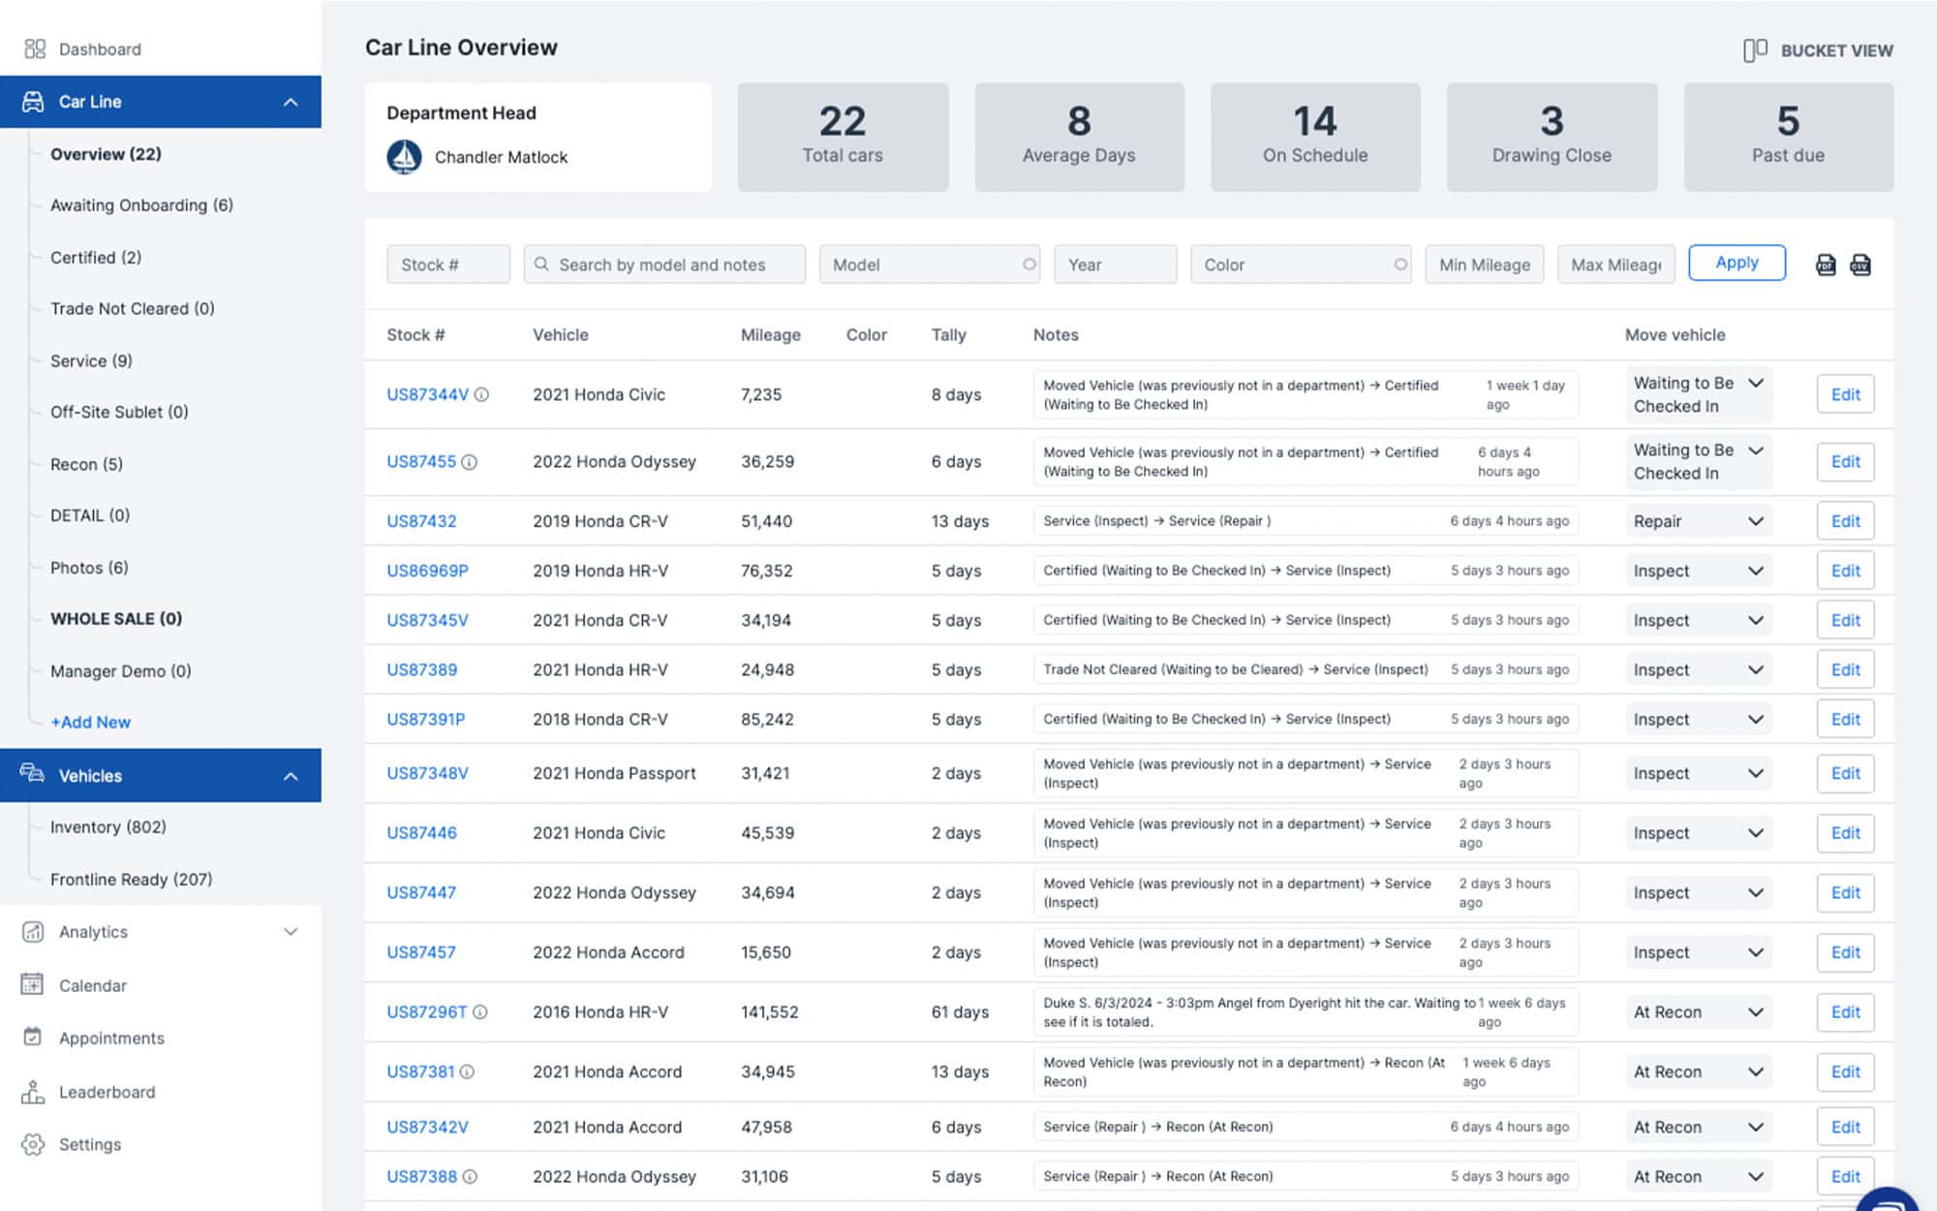Screen dimensions: 1937x1211
Task: Open stock link US87432
Action: pos(421,521)
